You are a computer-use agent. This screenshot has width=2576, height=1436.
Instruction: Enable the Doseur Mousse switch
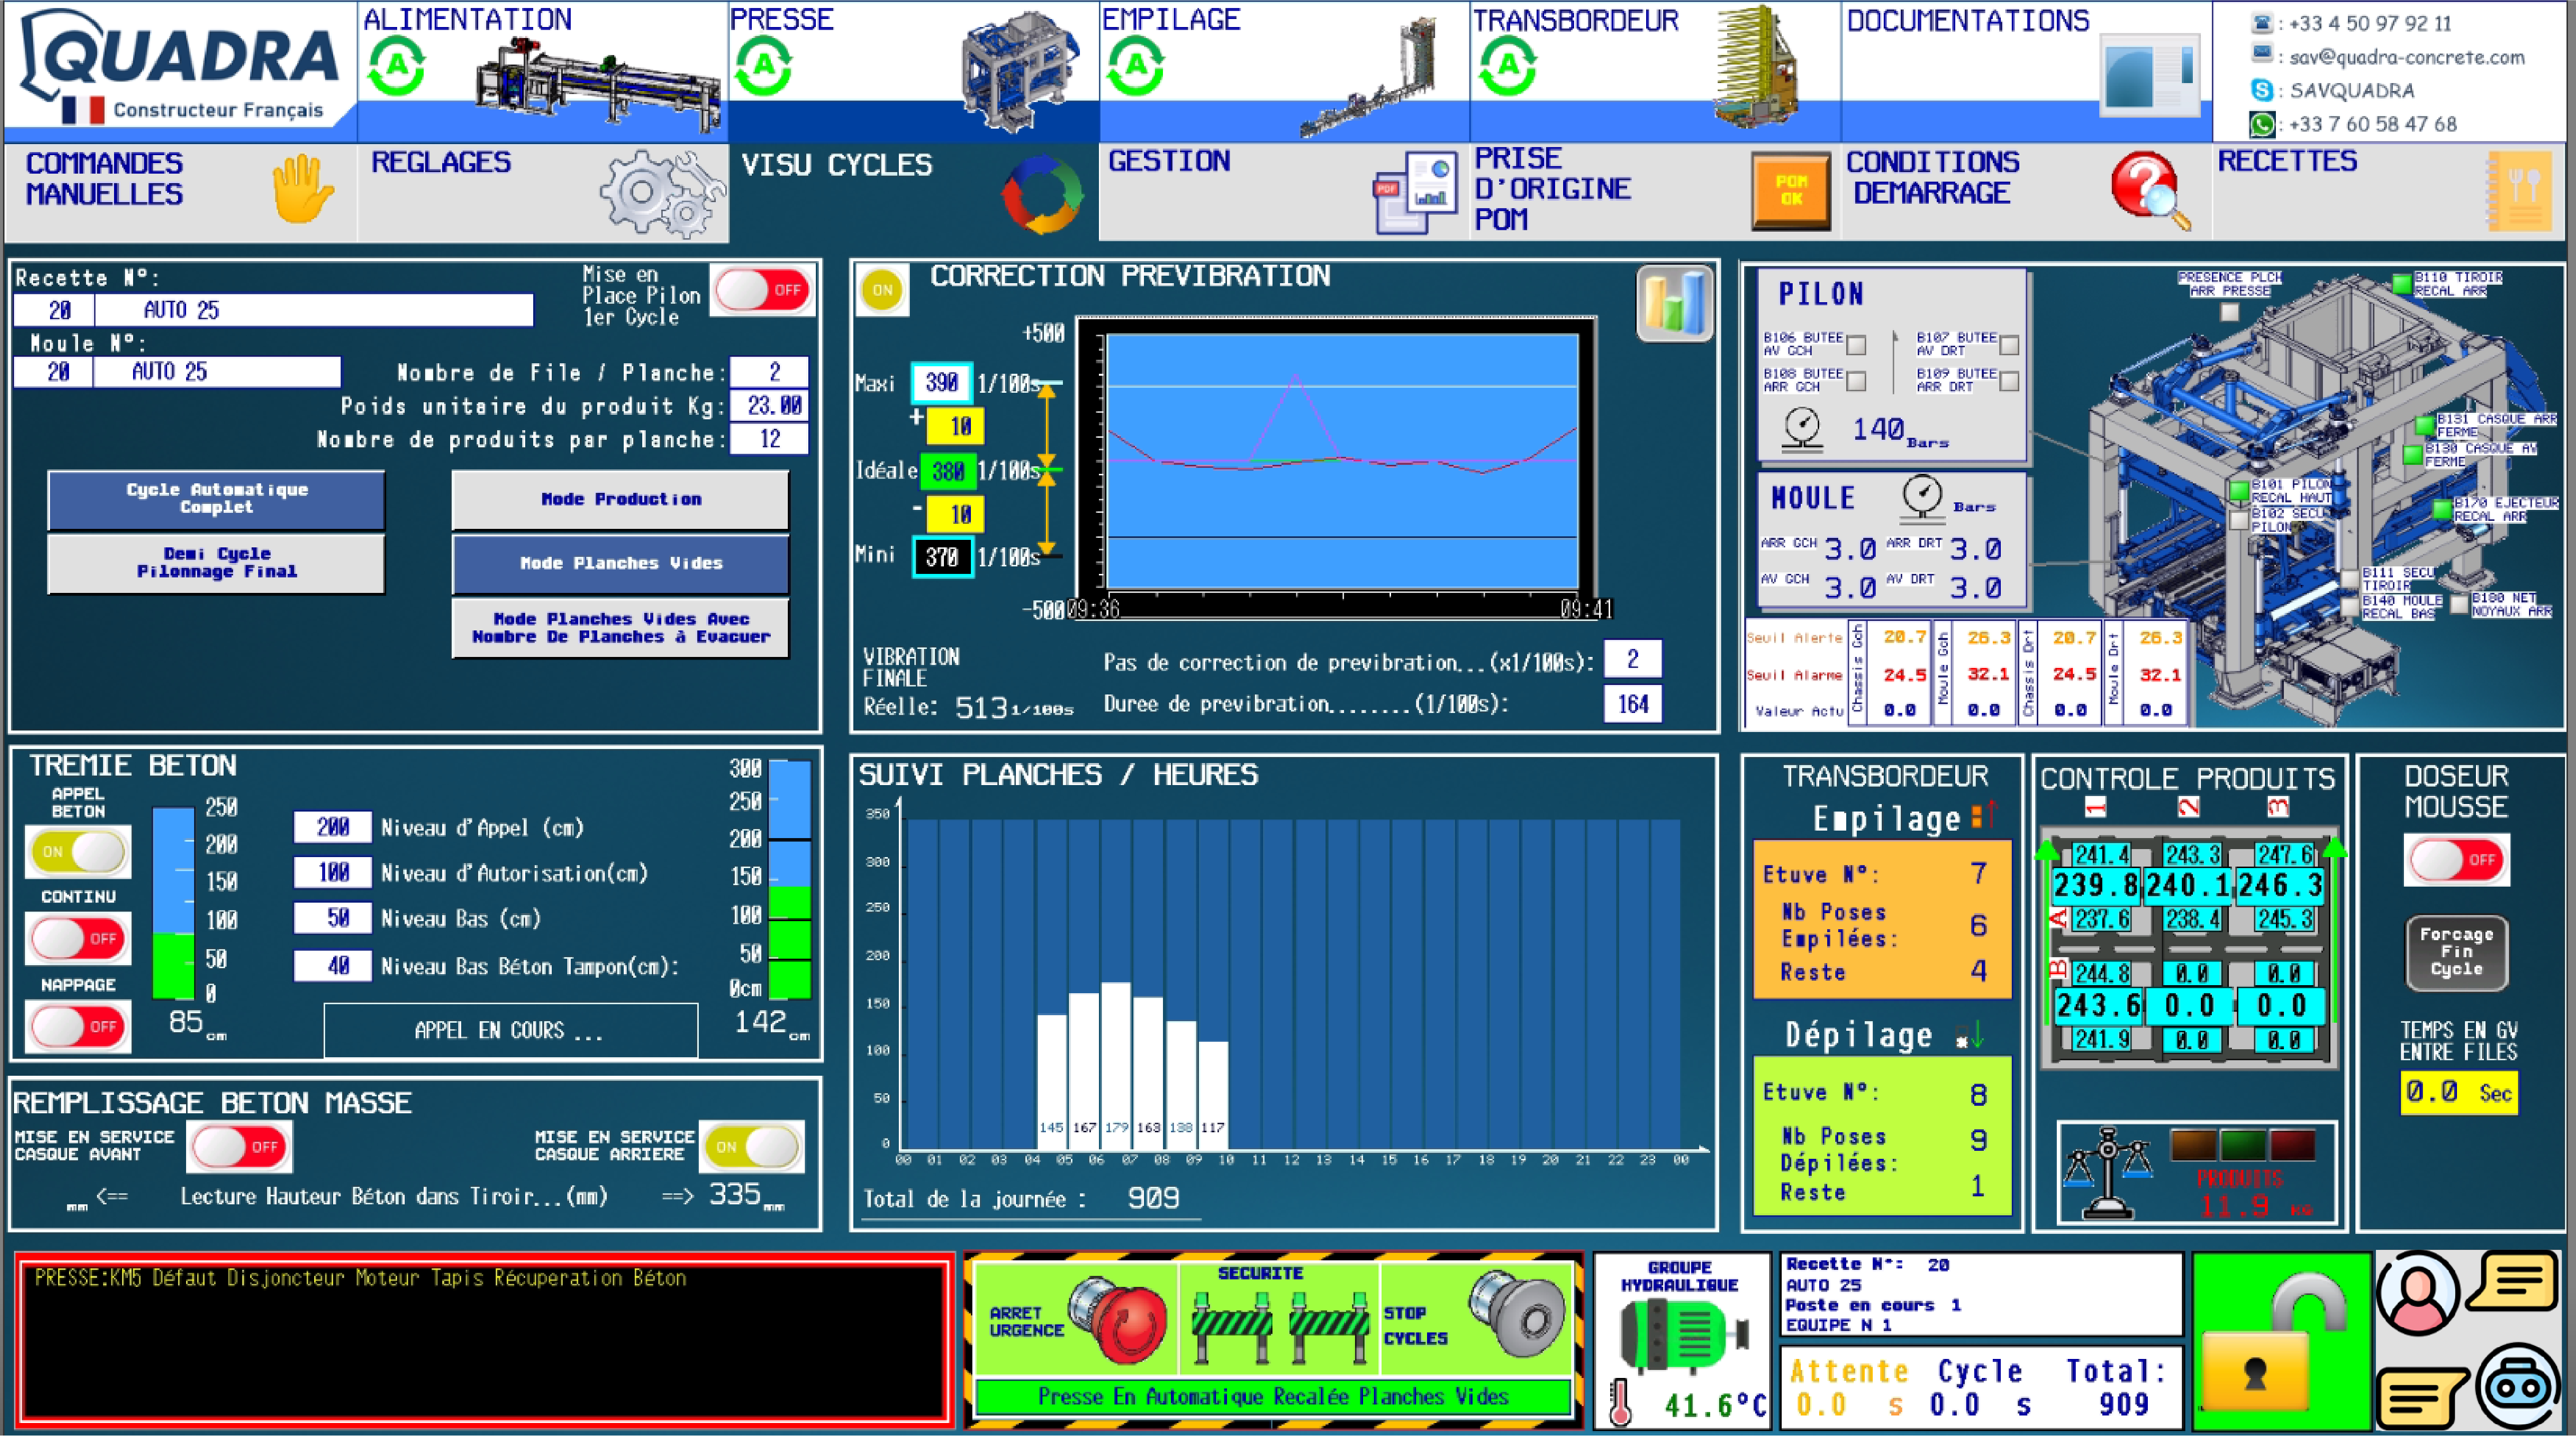coord(2456,860)
